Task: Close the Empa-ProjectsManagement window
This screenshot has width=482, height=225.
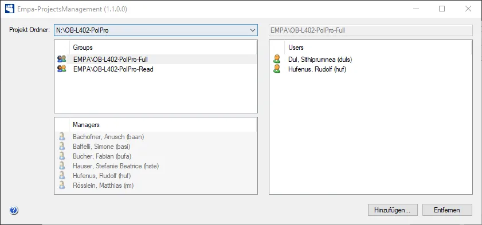Action: 468,9
